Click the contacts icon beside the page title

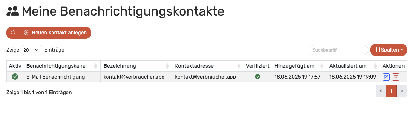coord(13,12)
